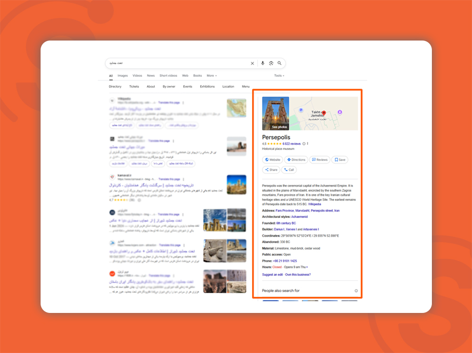The image size is (472, 353).
Task: Select the Exhibitions filter chip
Action: (207, 87)
